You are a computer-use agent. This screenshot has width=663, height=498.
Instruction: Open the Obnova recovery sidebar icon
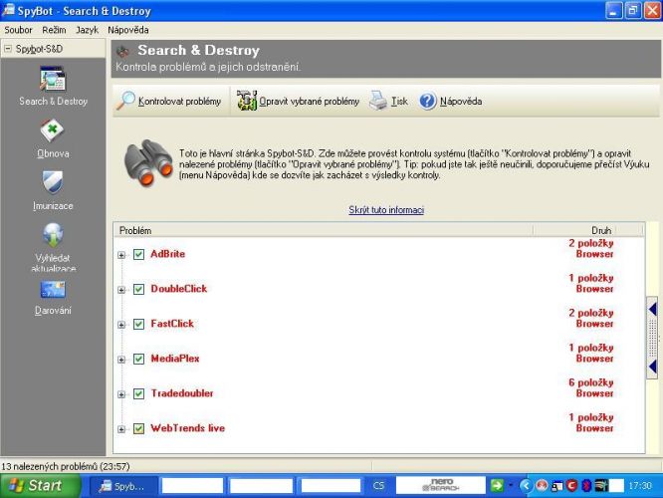click(53, 130)
